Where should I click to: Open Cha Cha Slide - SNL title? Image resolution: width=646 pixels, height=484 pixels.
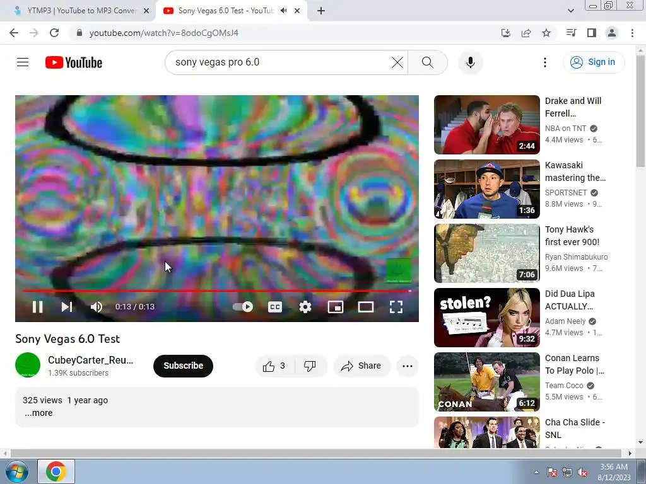click(x=575, y=429)
